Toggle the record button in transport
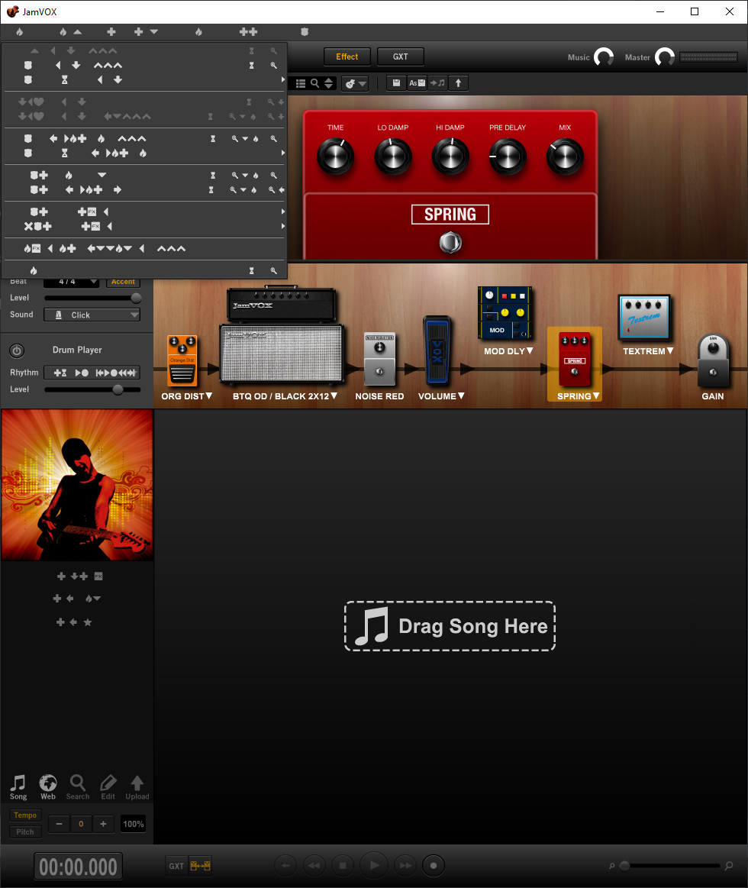This screenshot has width=748, height=888. coord(434,865)
